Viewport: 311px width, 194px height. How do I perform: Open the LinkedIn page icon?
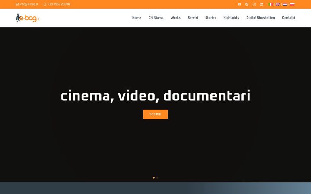pyautogui.click(x=261, y=4)
